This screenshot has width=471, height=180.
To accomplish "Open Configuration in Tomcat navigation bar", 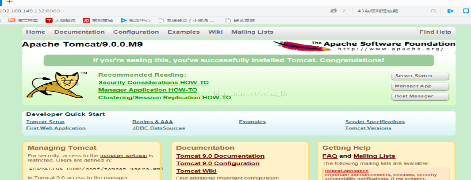I will pos(136,32).
